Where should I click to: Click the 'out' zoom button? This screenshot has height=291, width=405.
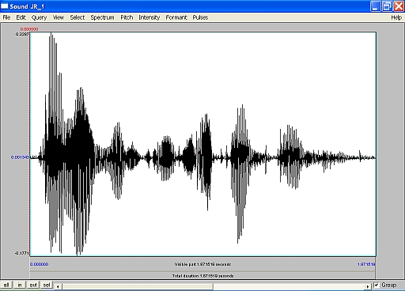click(33, 285)
